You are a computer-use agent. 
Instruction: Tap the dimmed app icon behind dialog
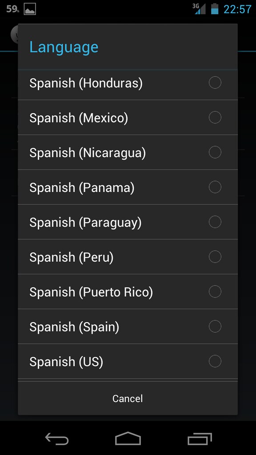click(x=15, y=34)
